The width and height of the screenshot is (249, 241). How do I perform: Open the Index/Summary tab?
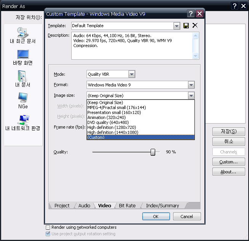point(162,206)
